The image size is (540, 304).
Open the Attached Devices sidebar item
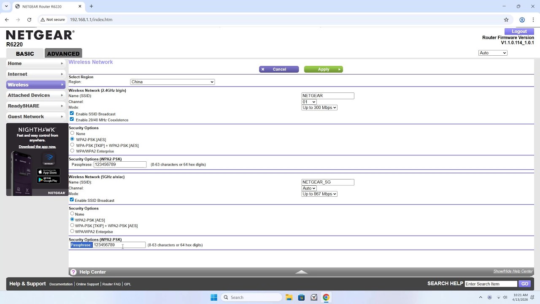36,95
